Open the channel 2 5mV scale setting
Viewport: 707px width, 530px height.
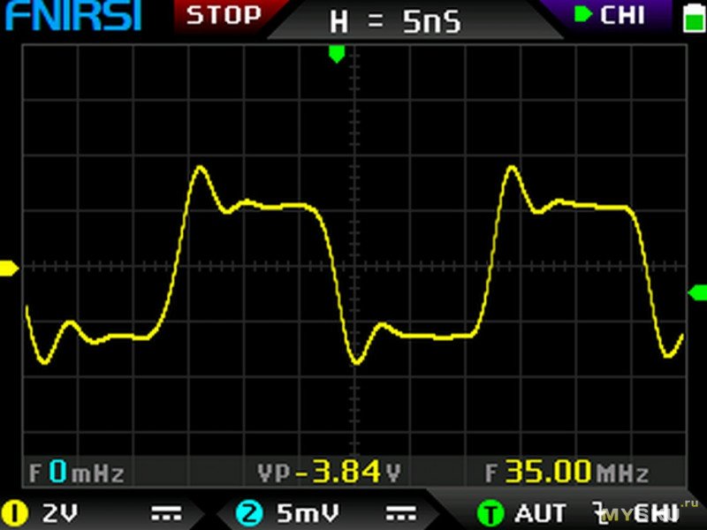coord(300,512)
